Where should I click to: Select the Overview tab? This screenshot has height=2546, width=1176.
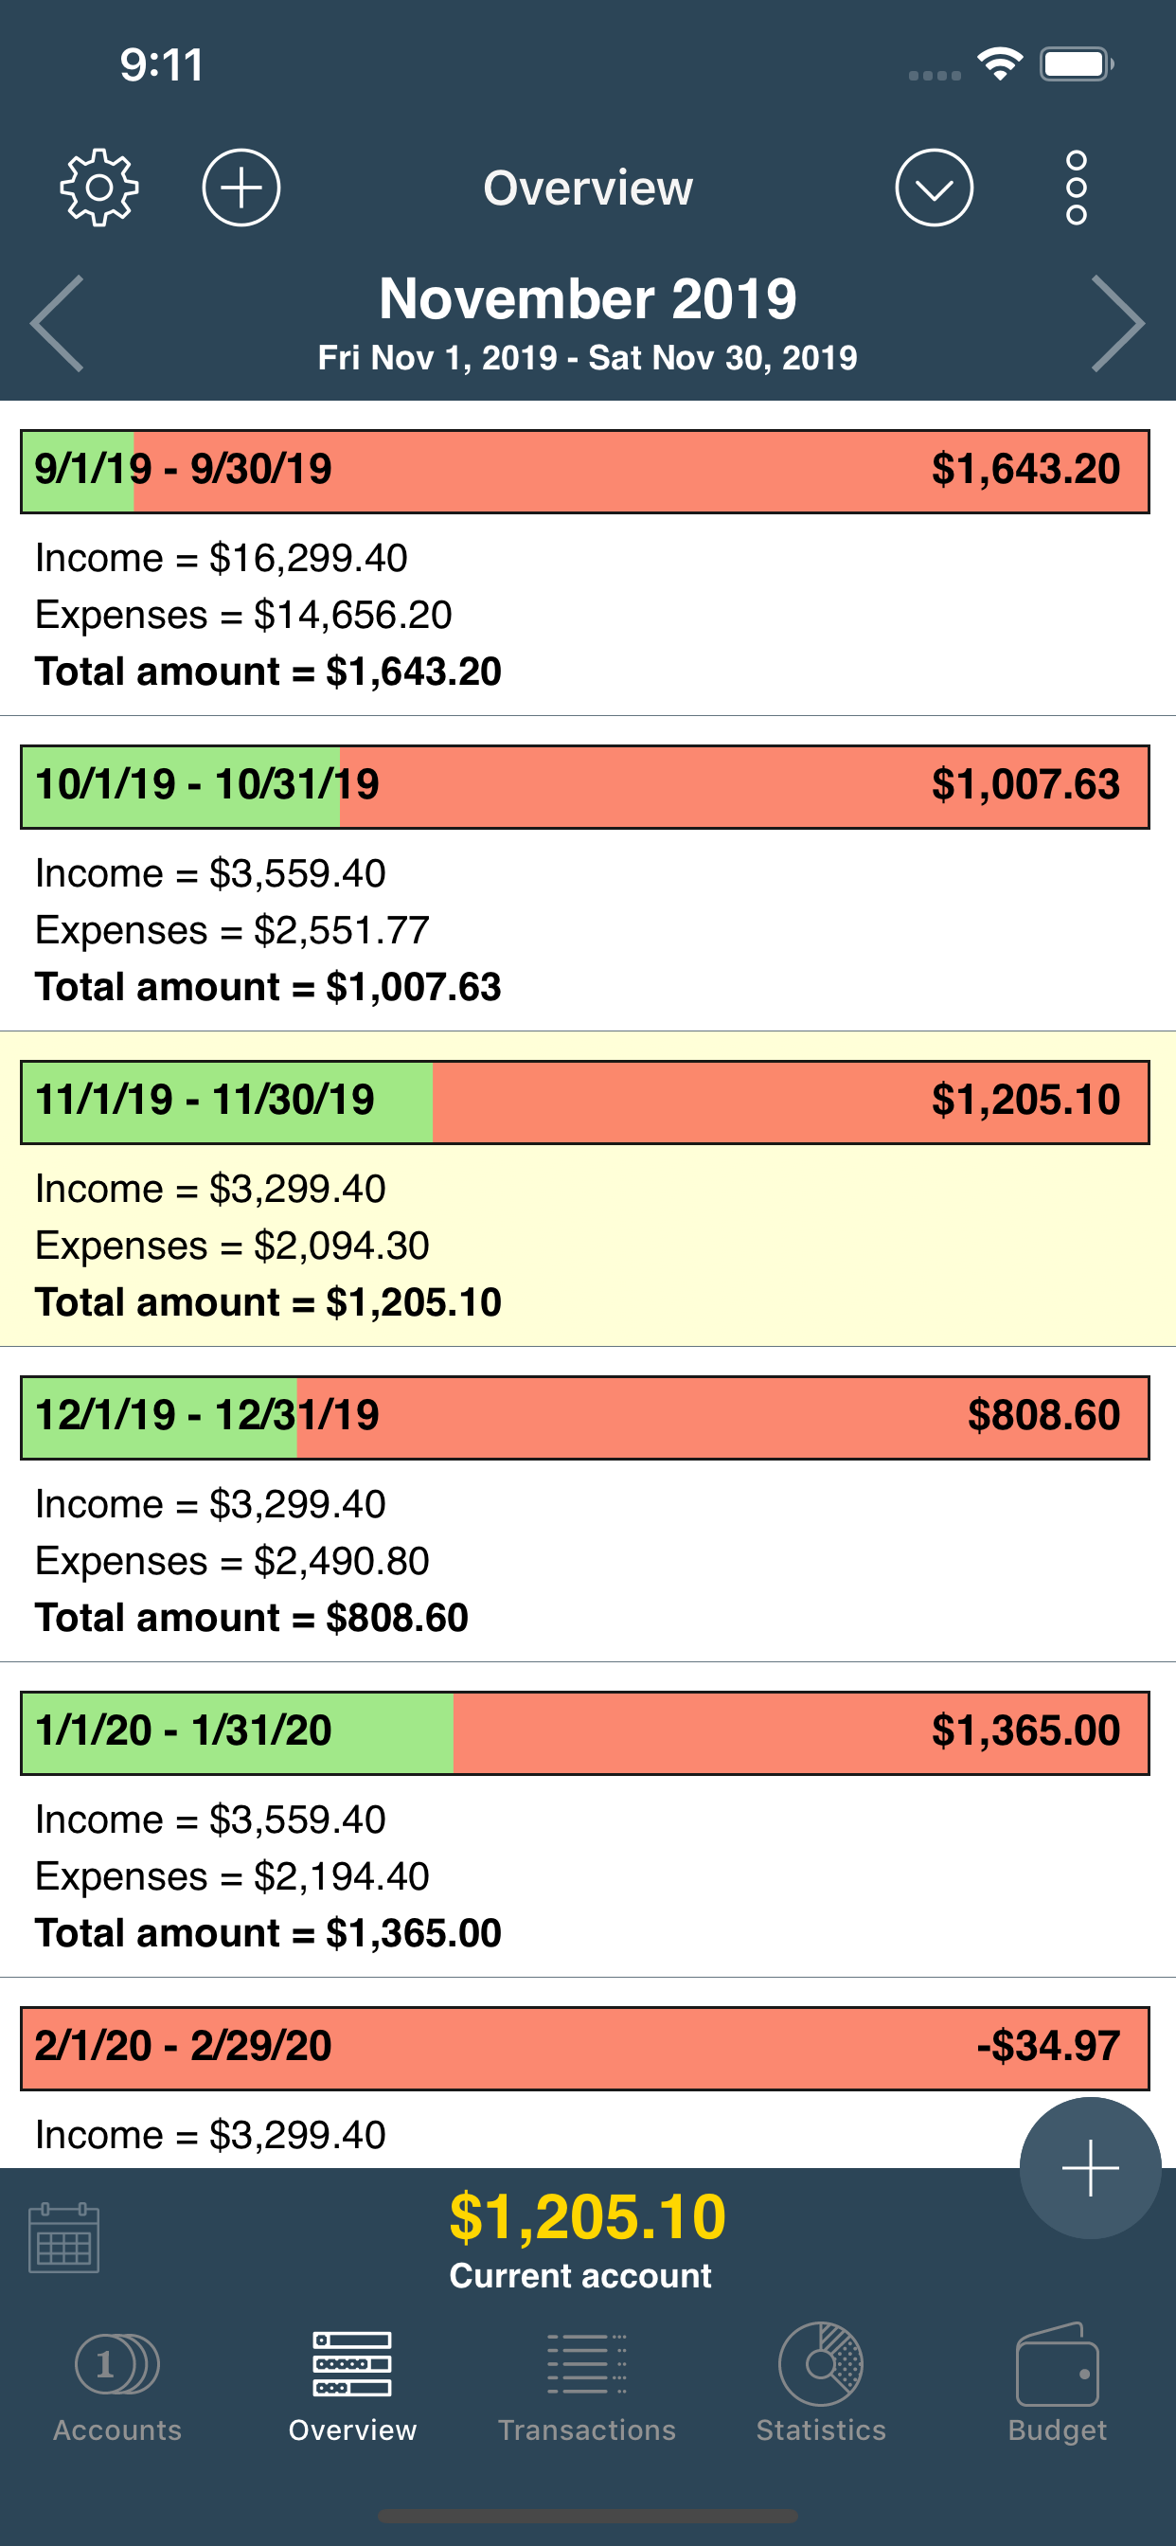pyautogui.click(x=353, y=2382)
